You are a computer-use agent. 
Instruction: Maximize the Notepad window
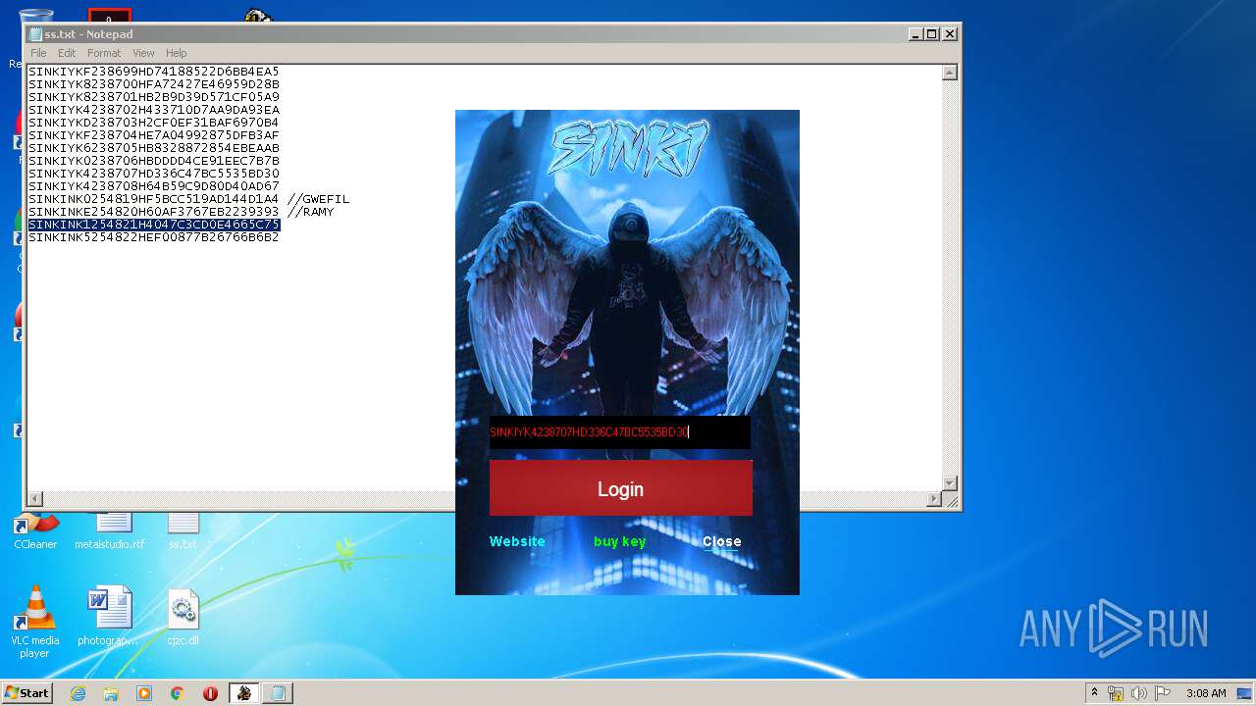click(x=932, y=34)
